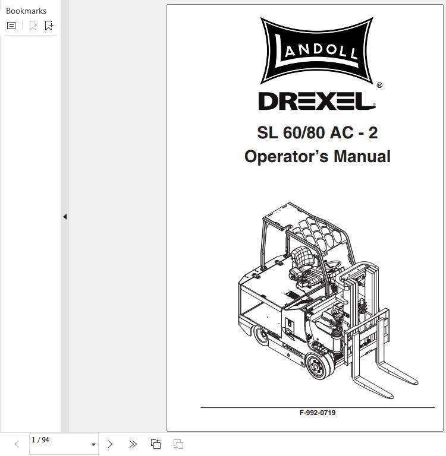Click the 'Operator's Manual' heading
The width and height of the screenshot is (446, 456).
click(x=317, y=157)
